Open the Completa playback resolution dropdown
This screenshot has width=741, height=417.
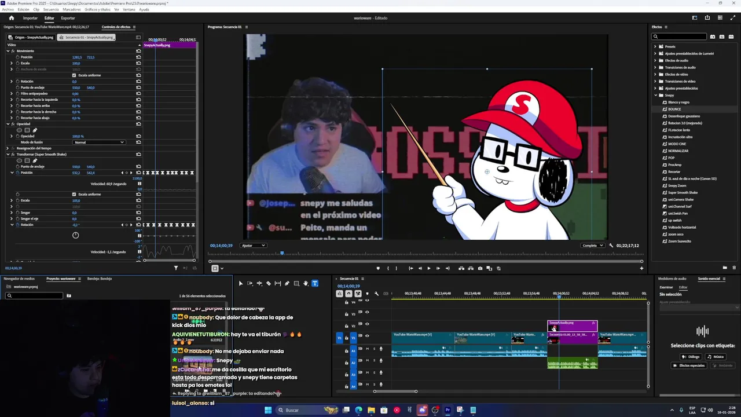593,246
